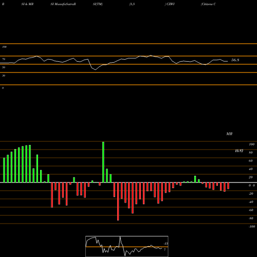Viewport: 257px width, 257px height.
Task: Click the '(5,5' parameter text in header
Action: (x=132, y=4)
